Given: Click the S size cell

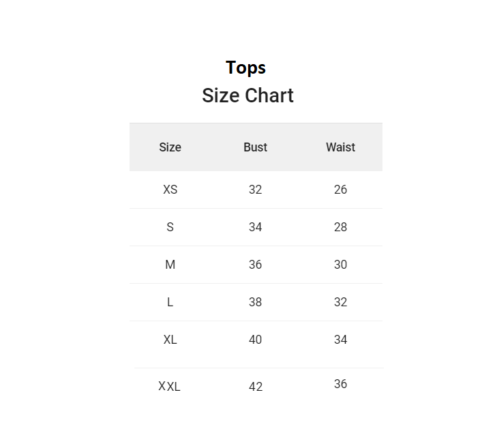Looking at the screenshot, I should click(x=170, y=227).
